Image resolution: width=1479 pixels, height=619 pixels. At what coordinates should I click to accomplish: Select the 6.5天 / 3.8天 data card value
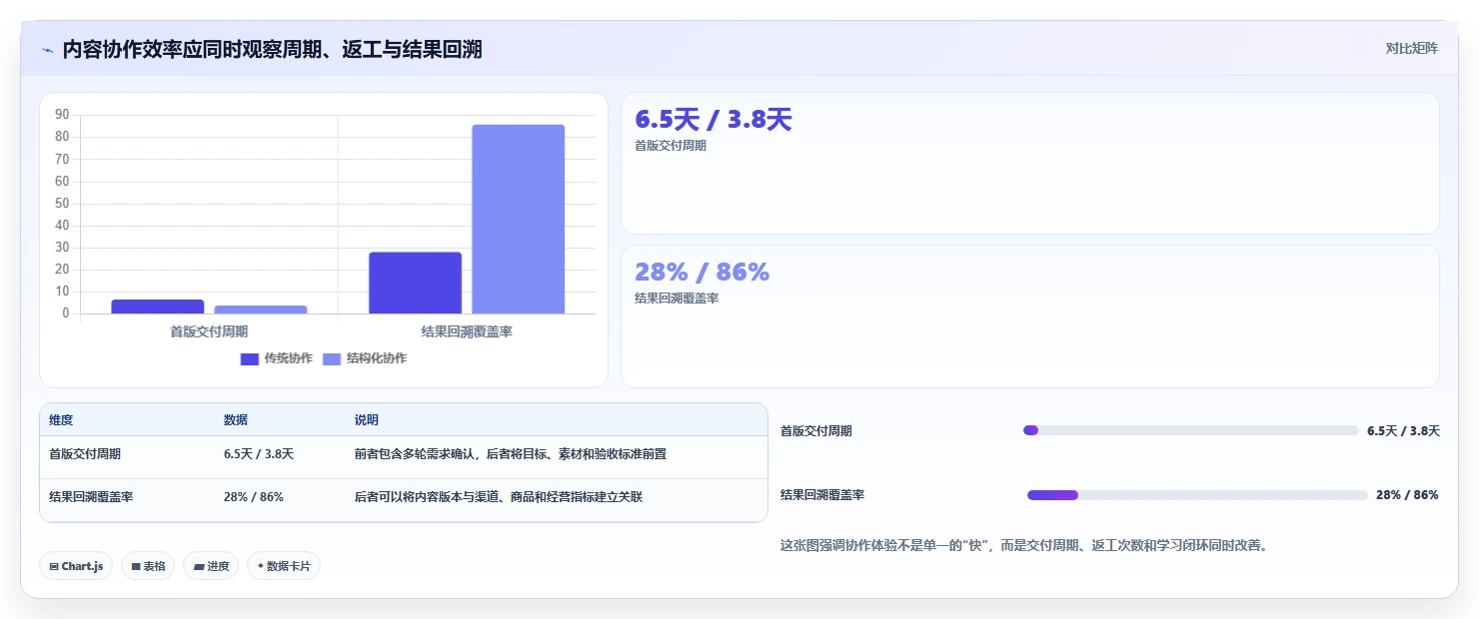coord(714,120)
